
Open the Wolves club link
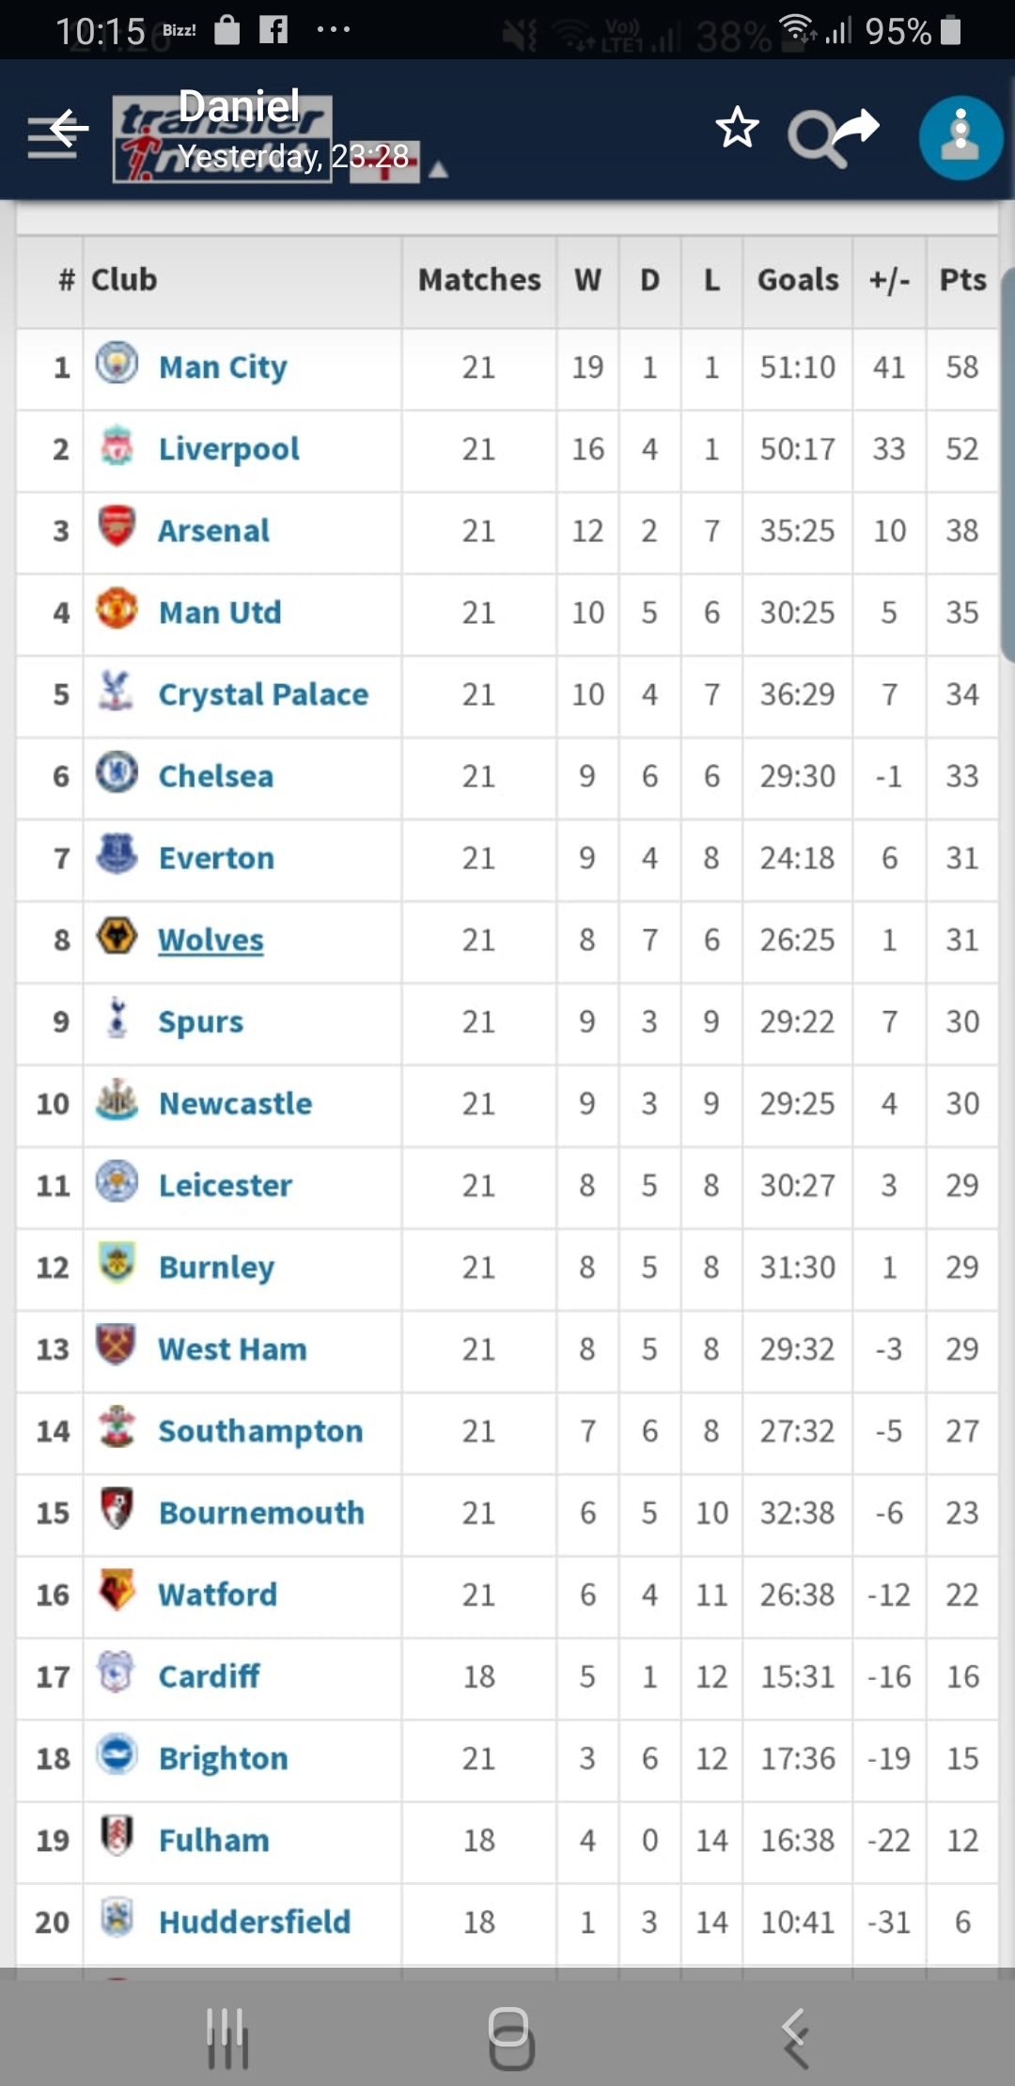coord(211,940)
